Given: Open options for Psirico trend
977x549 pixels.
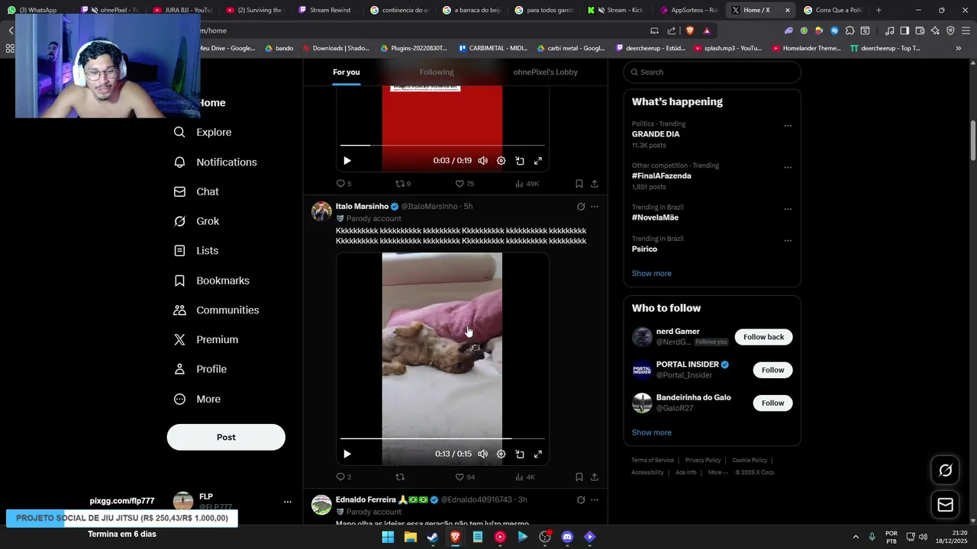Looking at the screenshot, I should tap(788, 241).
